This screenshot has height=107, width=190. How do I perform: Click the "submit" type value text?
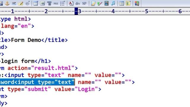tap(38, 89)
